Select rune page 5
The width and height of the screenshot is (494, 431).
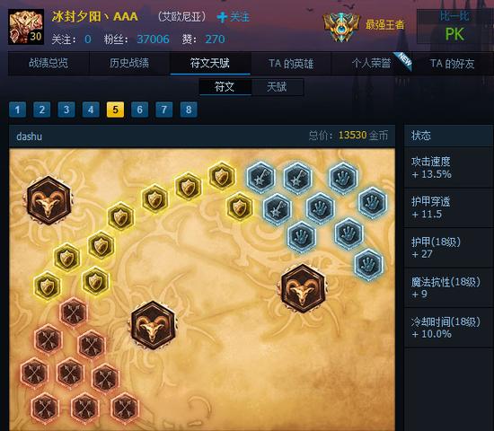pos(115,110)
